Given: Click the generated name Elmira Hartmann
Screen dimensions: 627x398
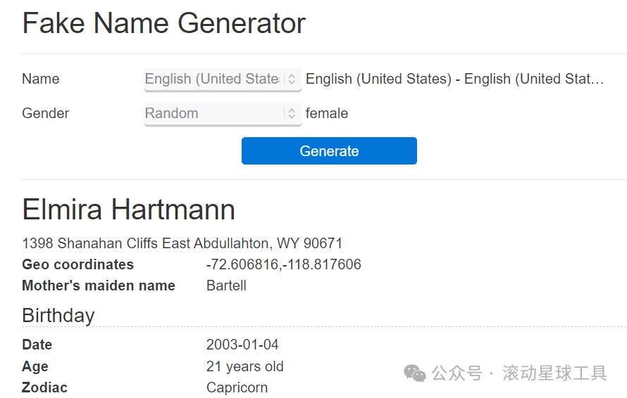Looking at the screenshot, I should 129,210.
